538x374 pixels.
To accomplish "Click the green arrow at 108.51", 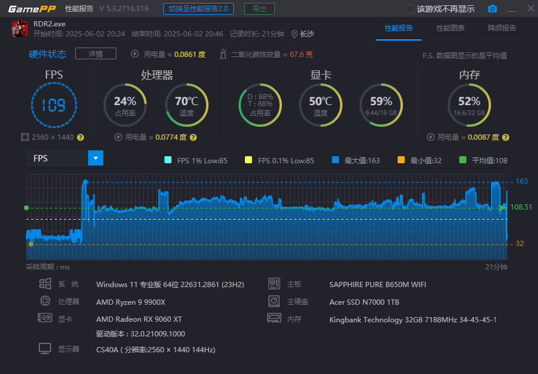I will (503, 208).
